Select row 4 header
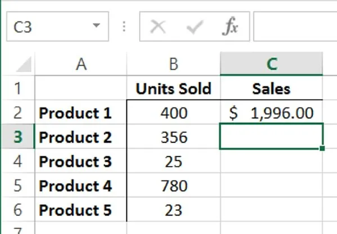 click(x=17, y=161)
